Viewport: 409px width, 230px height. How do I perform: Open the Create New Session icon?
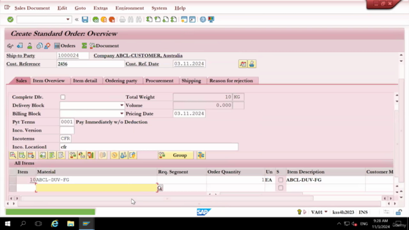pos(184,20)
